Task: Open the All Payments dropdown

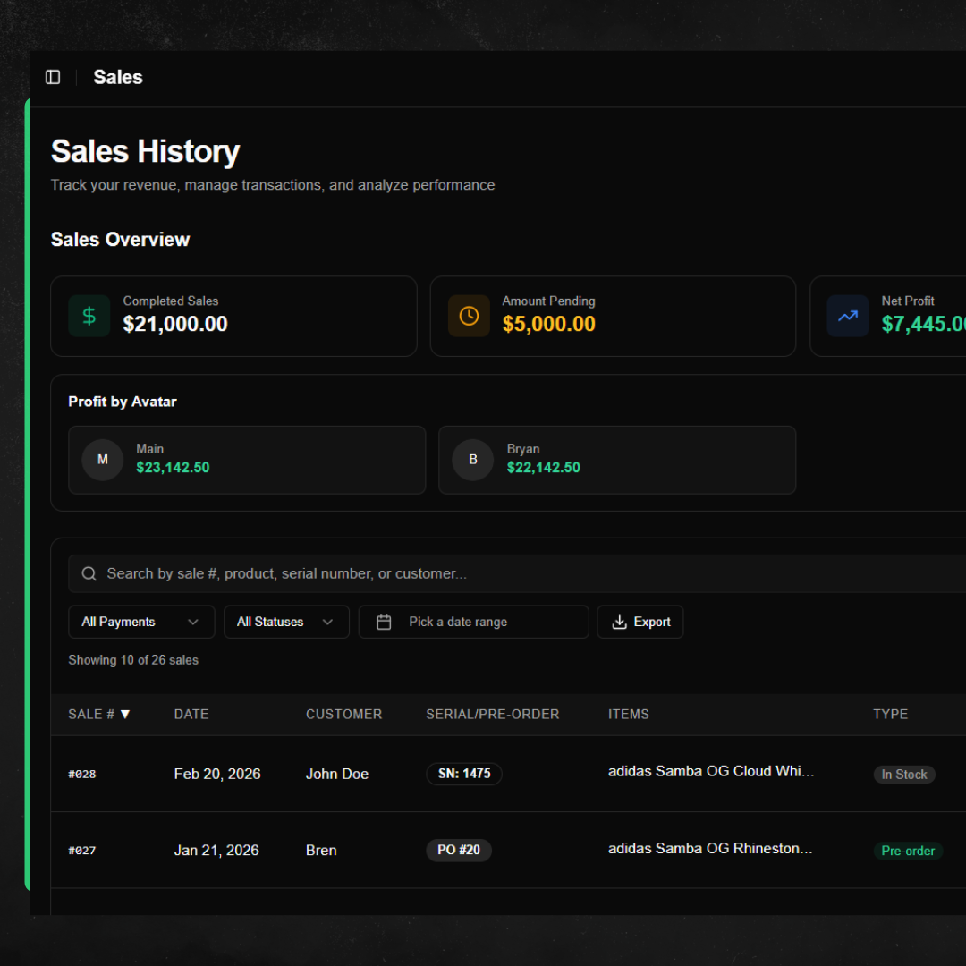Action: click(x=140, y=622)
